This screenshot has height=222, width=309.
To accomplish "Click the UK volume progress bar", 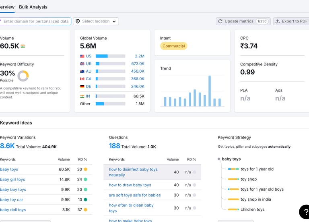I will 110,64.
